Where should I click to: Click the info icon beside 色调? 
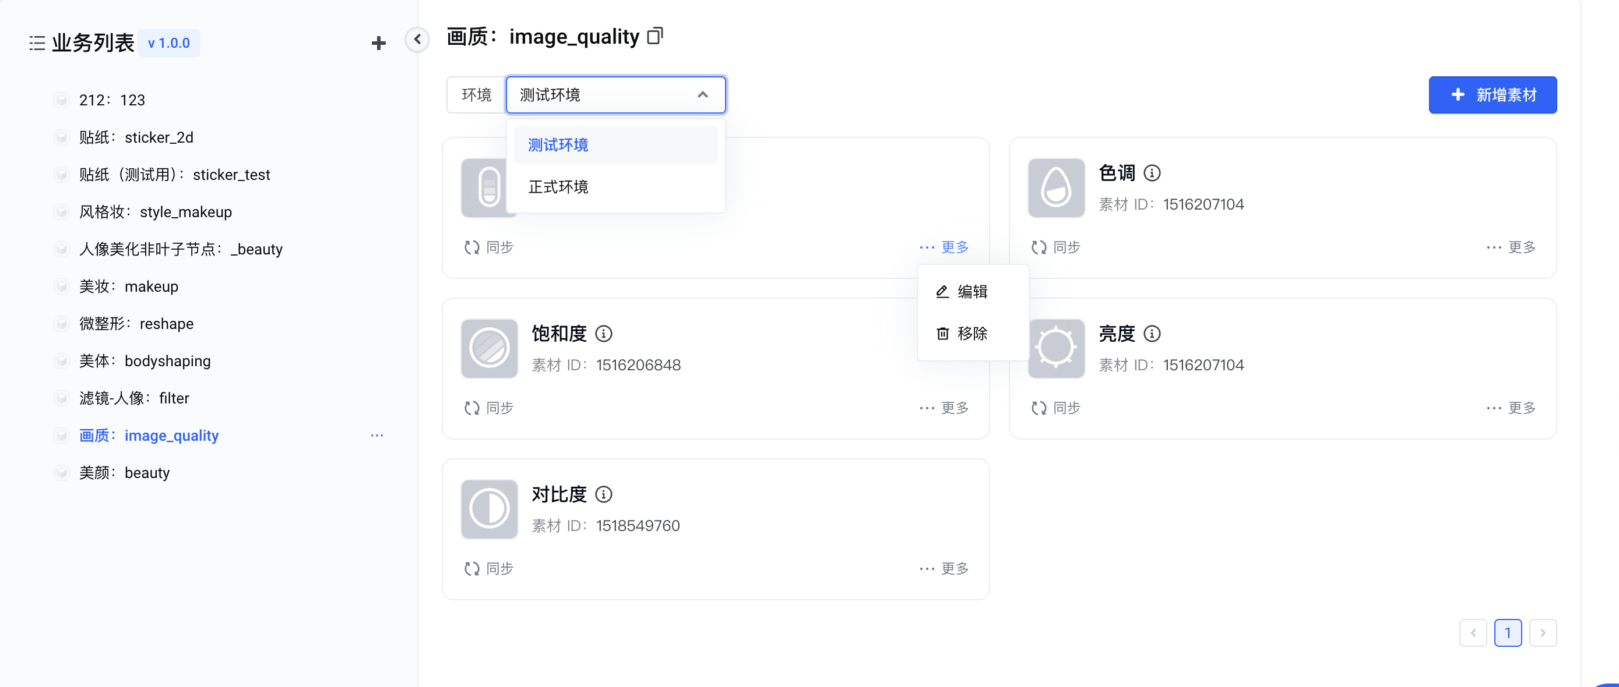pos(1152,173)
